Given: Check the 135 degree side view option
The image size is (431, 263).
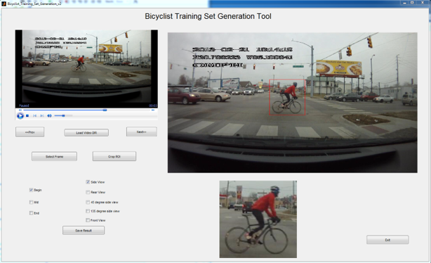Looking at the screenshot, I should coord(88,211).
